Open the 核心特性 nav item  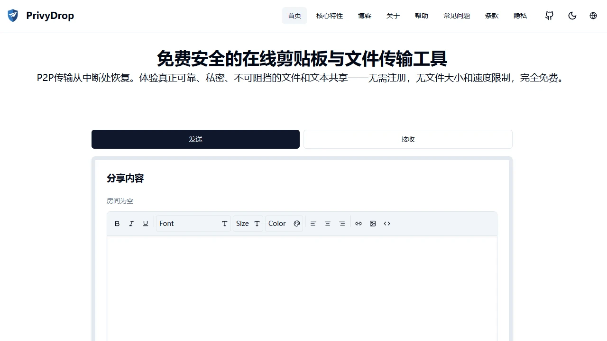pos(330,16)
